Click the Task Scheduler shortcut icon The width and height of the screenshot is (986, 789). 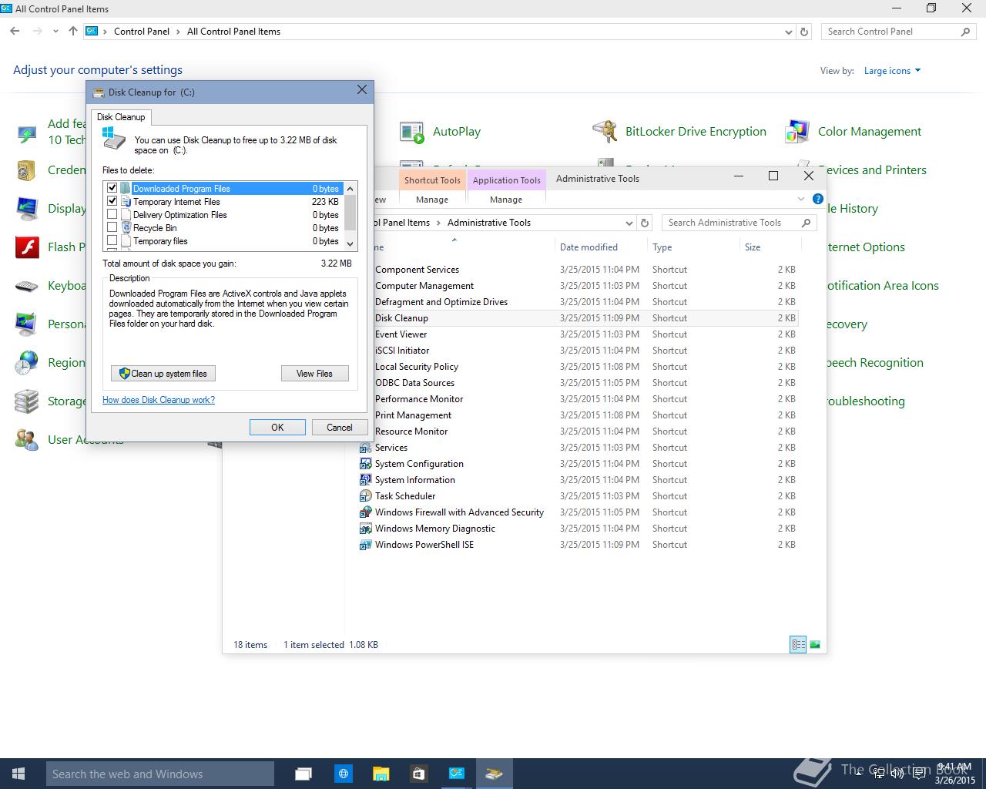click(x=366, y=496)
